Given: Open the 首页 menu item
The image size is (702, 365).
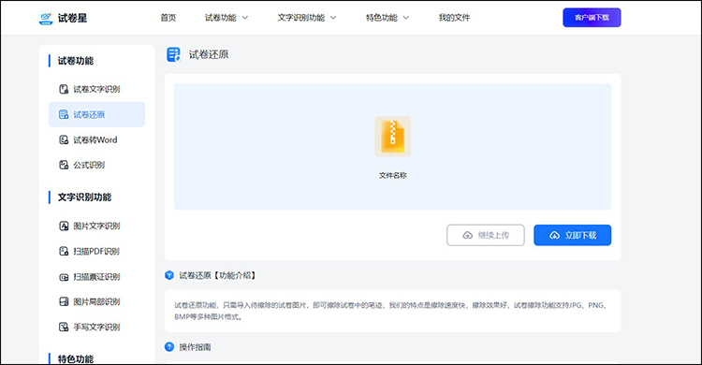Looking at the screenshot, I should pos(168,18).
